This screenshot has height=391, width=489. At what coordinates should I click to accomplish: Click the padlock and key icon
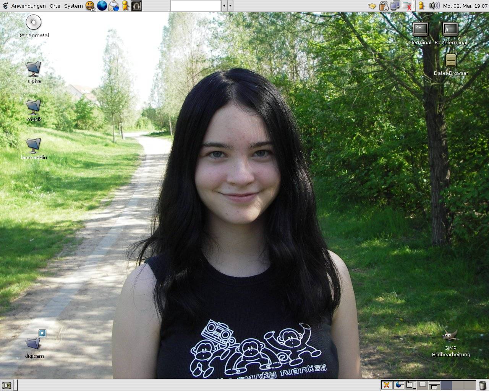(x=384, y=6)
